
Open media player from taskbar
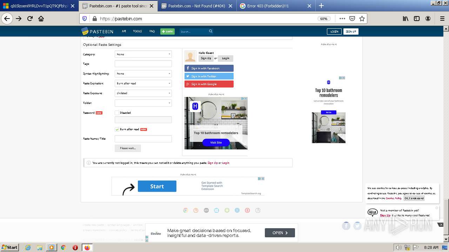(x=51, y=247)
